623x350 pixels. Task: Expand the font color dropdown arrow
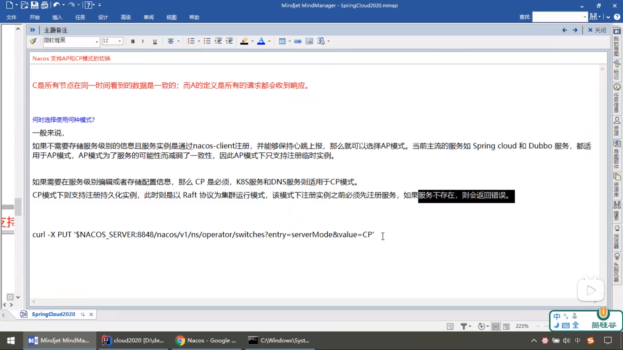(x=269, y=41)
